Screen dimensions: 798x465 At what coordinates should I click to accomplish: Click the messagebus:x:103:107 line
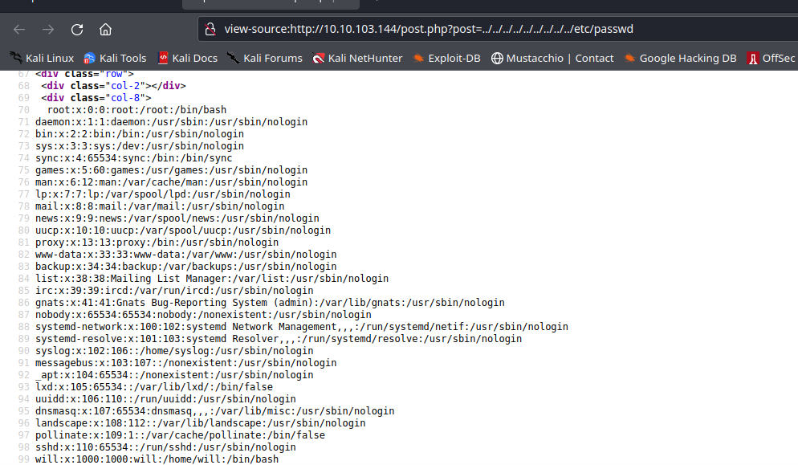[x=185, y=363]
